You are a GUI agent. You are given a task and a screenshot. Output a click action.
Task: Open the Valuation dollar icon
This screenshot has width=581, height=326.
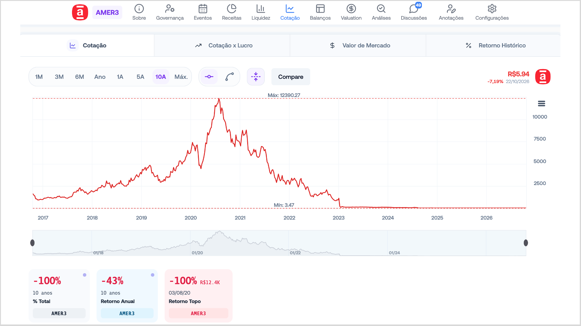351,9
